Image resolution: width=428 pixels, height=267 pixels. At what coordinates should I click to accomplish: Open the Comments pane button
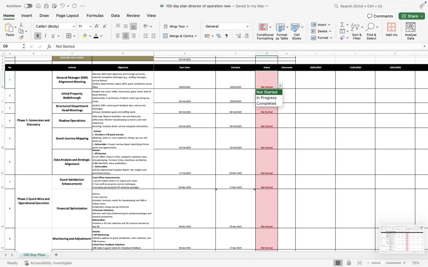[x=380, y=16]
